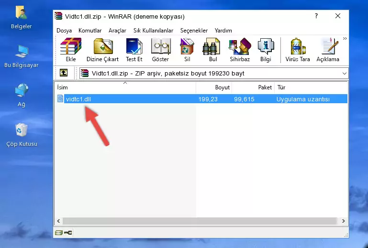368x248 pixels.
Task: Open the Göster view tool
Action: tap(160, 50)
